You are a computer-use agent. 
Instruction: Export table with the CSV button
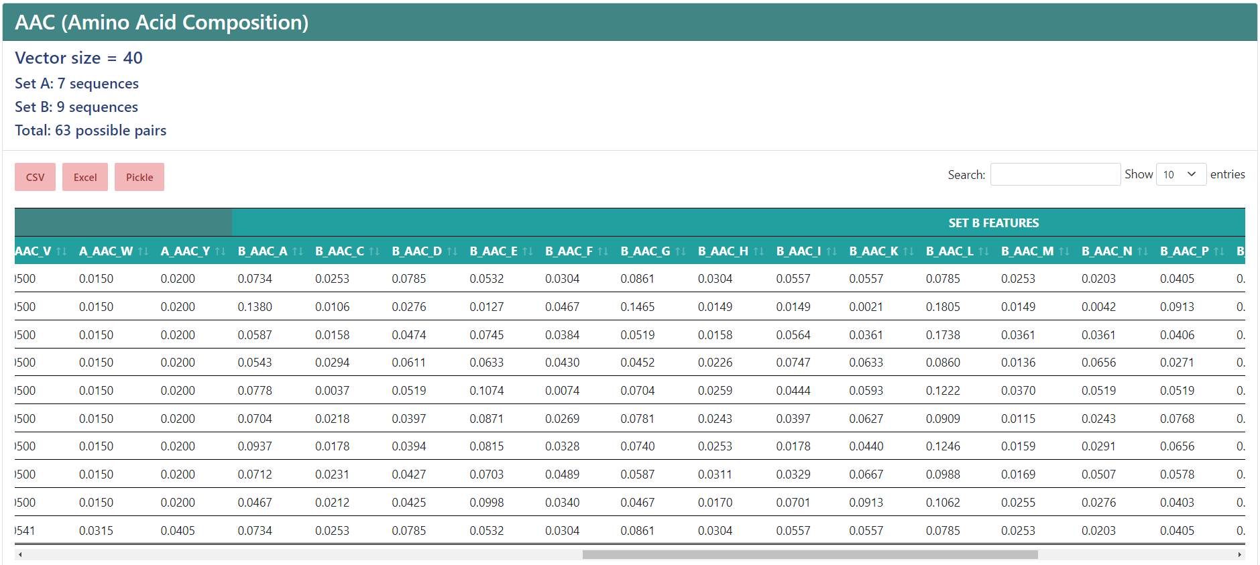[35, 177]
